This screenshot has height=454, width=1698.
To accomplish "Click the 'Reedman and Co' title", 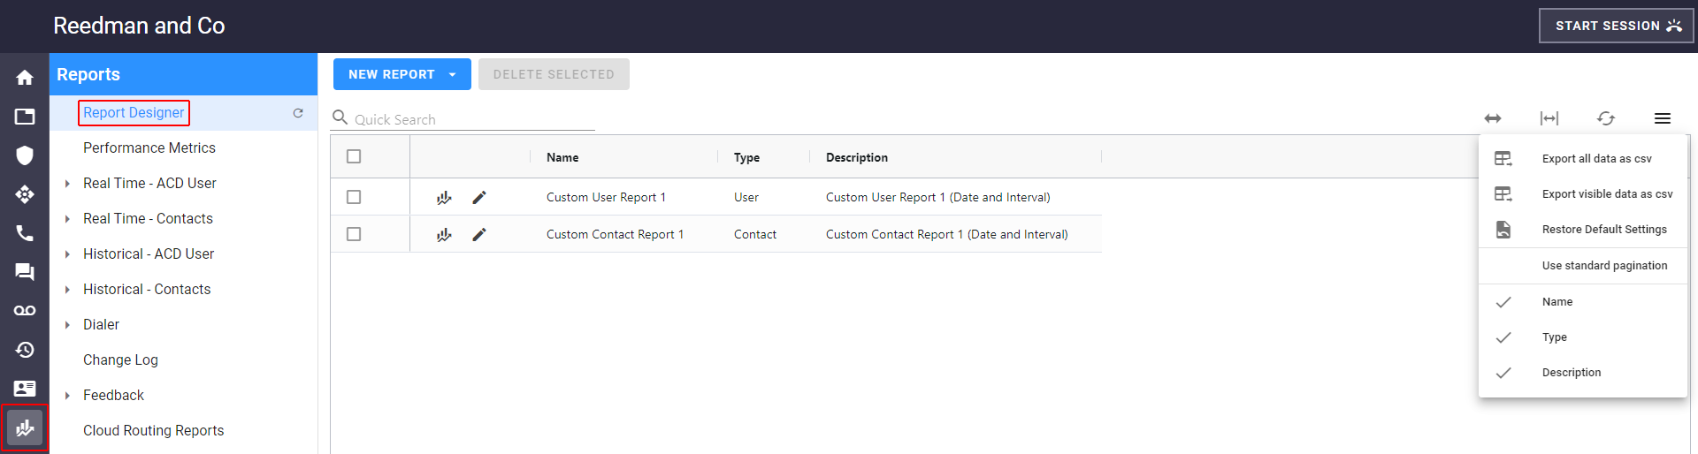I will pos(139,26).
